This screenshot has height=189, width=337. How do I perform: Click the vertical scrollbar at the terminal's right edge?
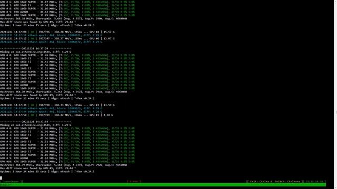335,94
